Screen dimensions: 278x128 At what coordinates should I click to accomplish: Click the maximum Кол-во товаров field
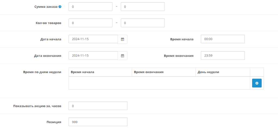[143, 23]
